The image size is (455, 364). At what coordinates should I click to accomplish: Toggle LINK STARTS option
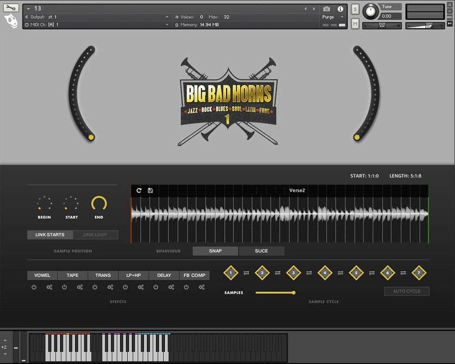click(x=50, y=235)
